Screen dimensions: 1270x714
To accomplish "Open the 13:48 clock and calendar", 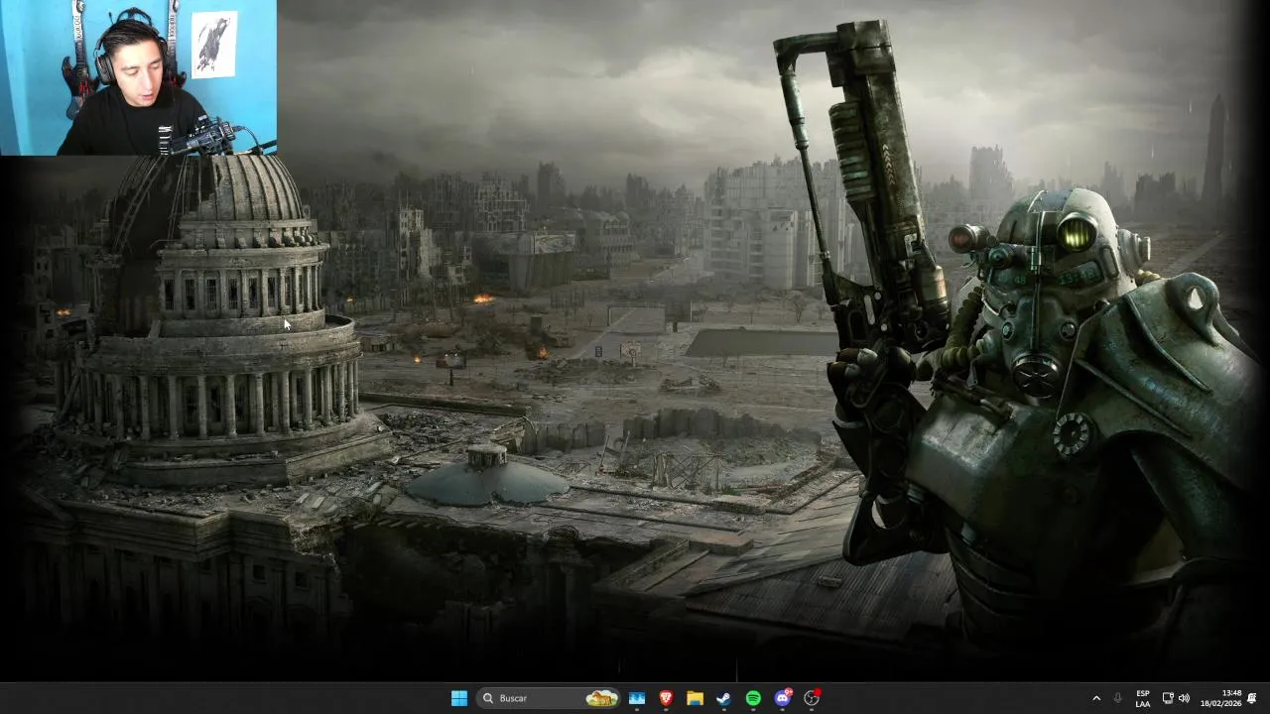I will coord(1221,698).
